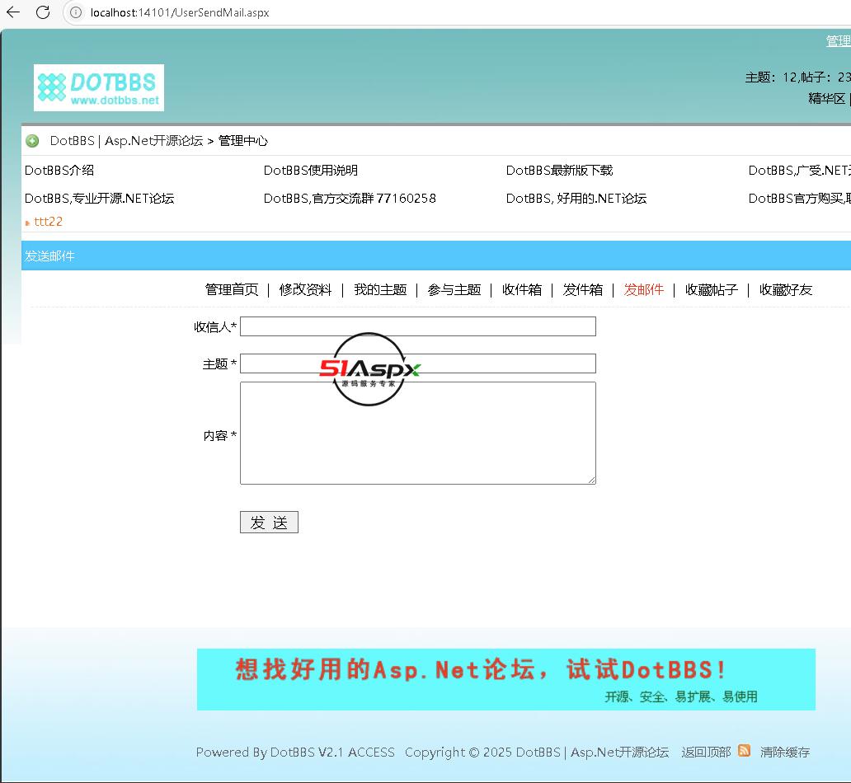Open DotBBS最新版下载 link

559,171
